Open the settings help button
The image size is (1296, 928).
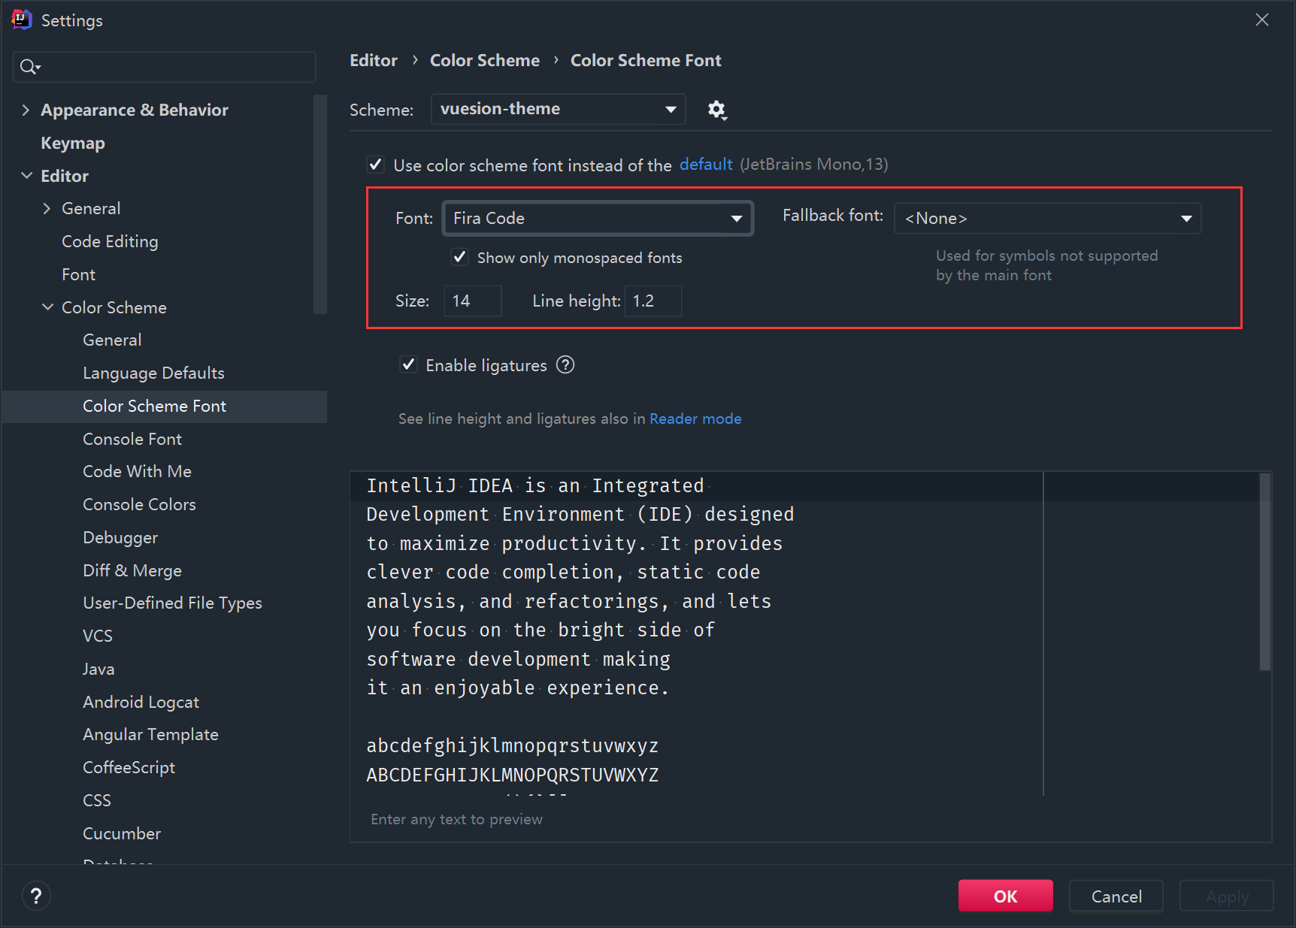(36, 896)
